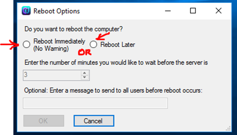Click the red 'OR' annotation

[85, 52]
